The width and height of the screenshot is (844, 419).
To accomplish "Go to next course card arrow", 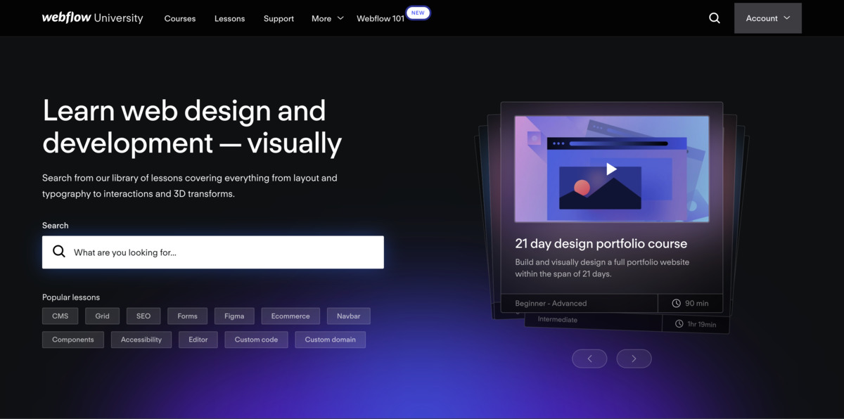I will point(634,359).
